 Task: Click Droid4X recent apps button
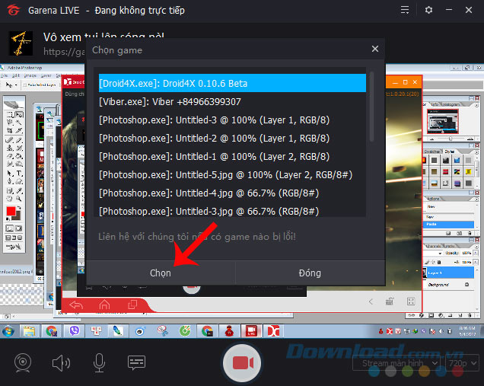132,305
